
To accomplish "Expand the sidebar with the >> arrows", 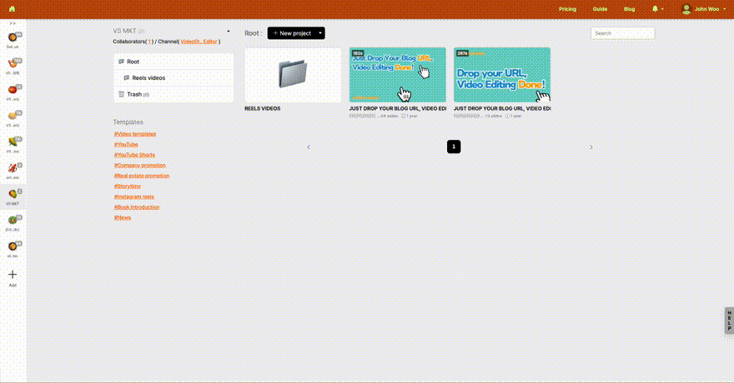I will pos(13,23).
